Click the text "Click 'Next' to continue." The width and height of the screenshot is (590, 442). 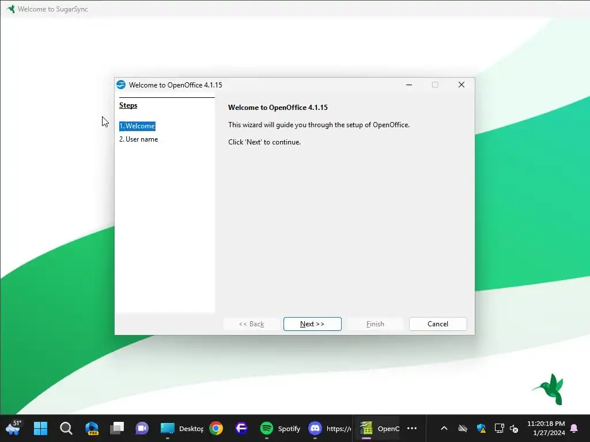point(264,142)
